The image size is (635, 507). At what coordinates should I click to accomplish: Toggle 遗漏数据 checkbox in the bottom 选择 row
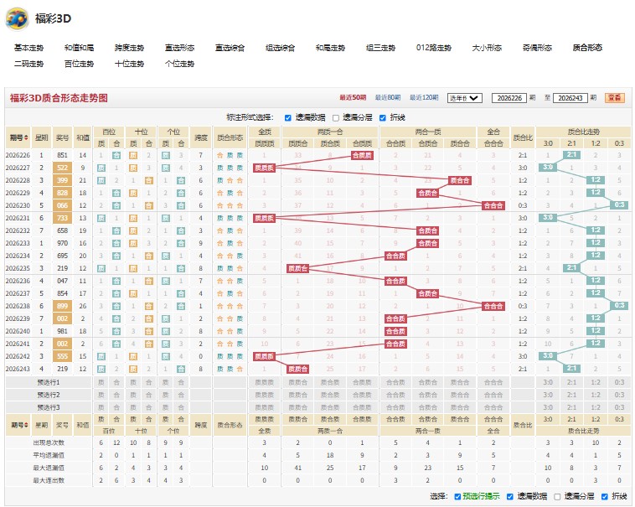click(x=510, y=497)
